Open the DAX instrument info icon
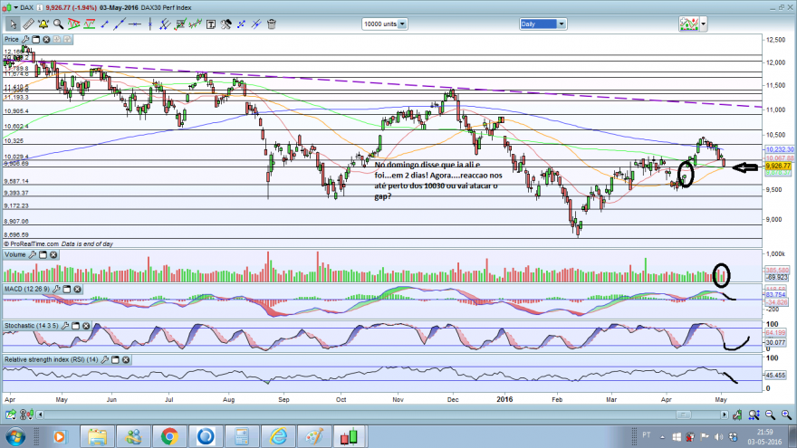797x448 pixels. 40,7
